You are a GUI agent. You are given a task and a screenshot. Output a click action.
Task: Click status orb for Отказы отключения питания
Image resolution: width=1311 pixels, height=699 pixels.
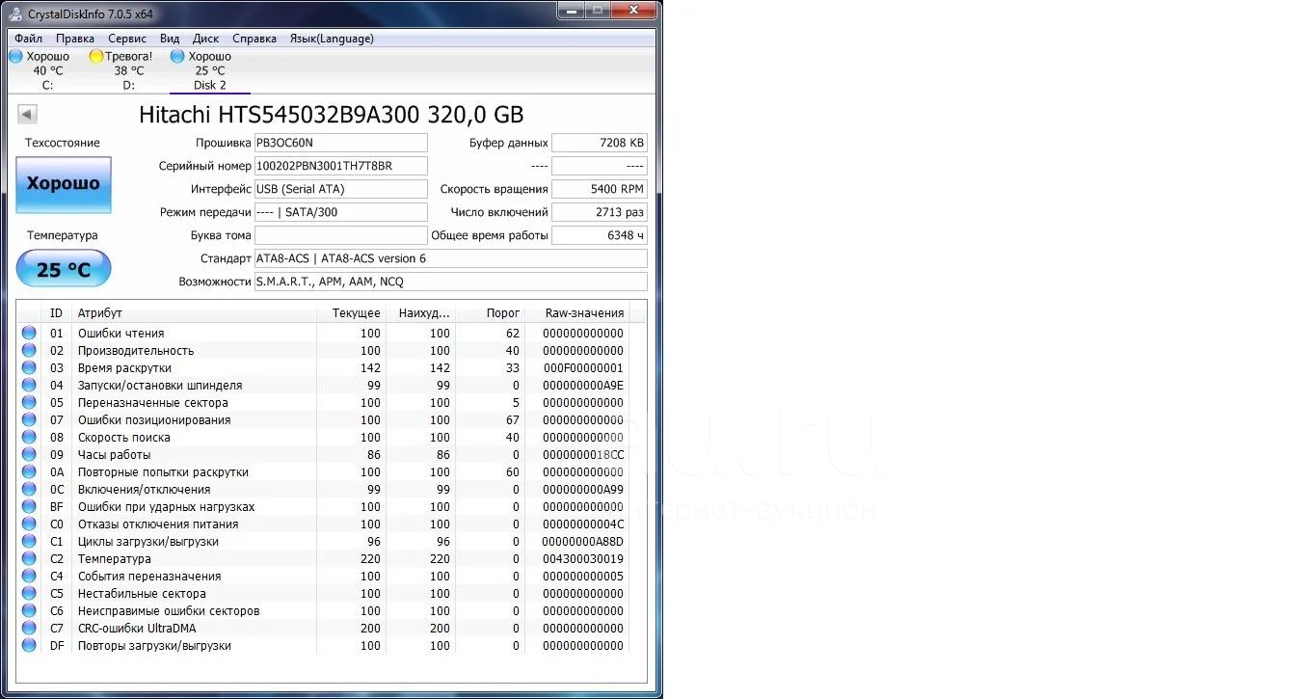pyautogui.click(x=29, y=524)
